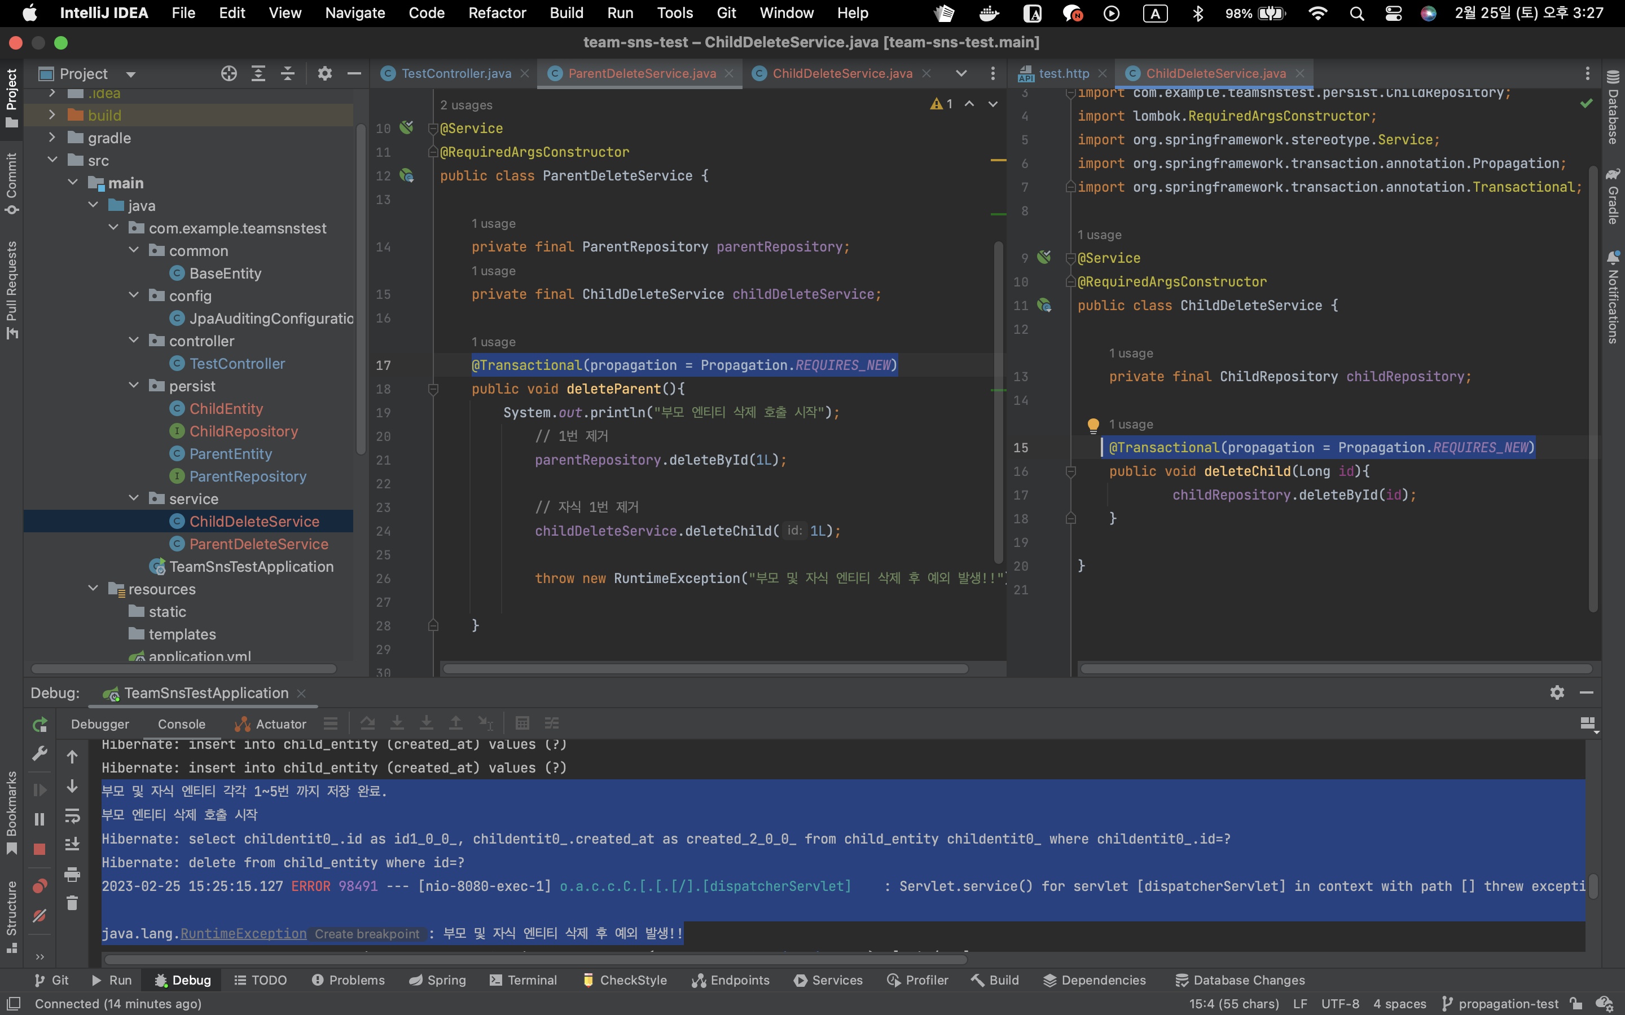
Task: Open macOS Spotlight search icon
Action: pos(1356,14)
